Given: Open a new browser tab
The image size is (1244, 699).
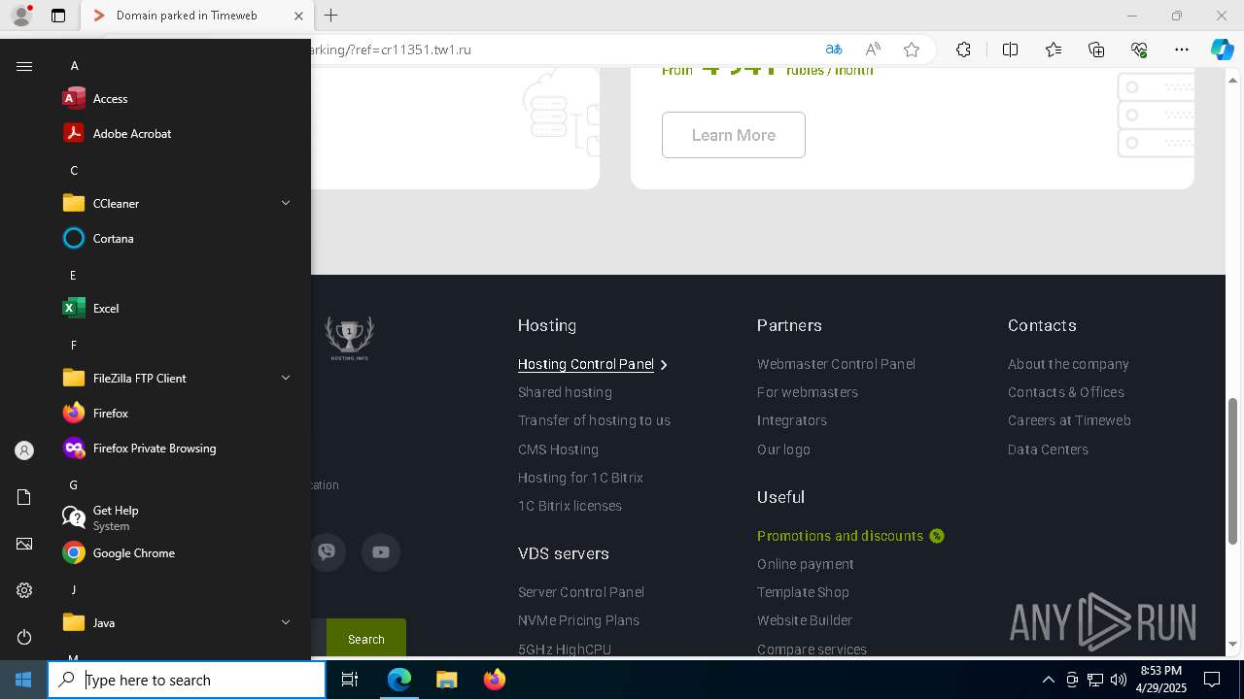Looking at the screenshot, I should pyautogui.click(x=330, y=16).
